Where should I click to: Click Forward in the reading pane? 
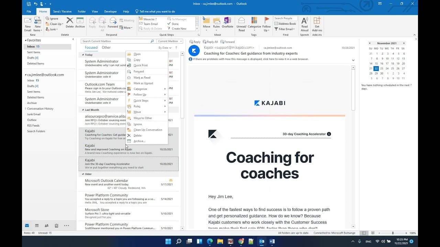228,42
